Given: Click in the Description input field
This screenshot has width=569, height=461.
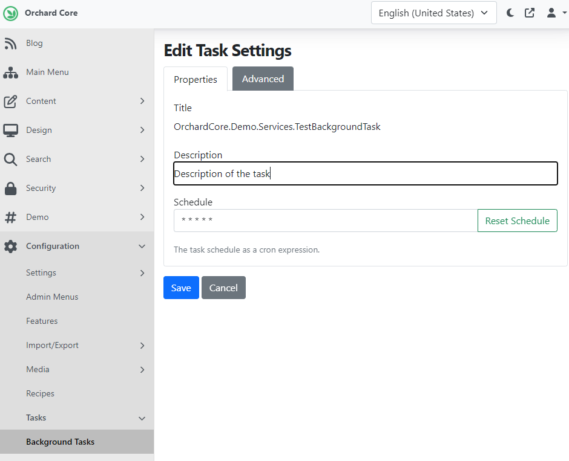Looking at the screenshot, I should click(x=366, y=173).
